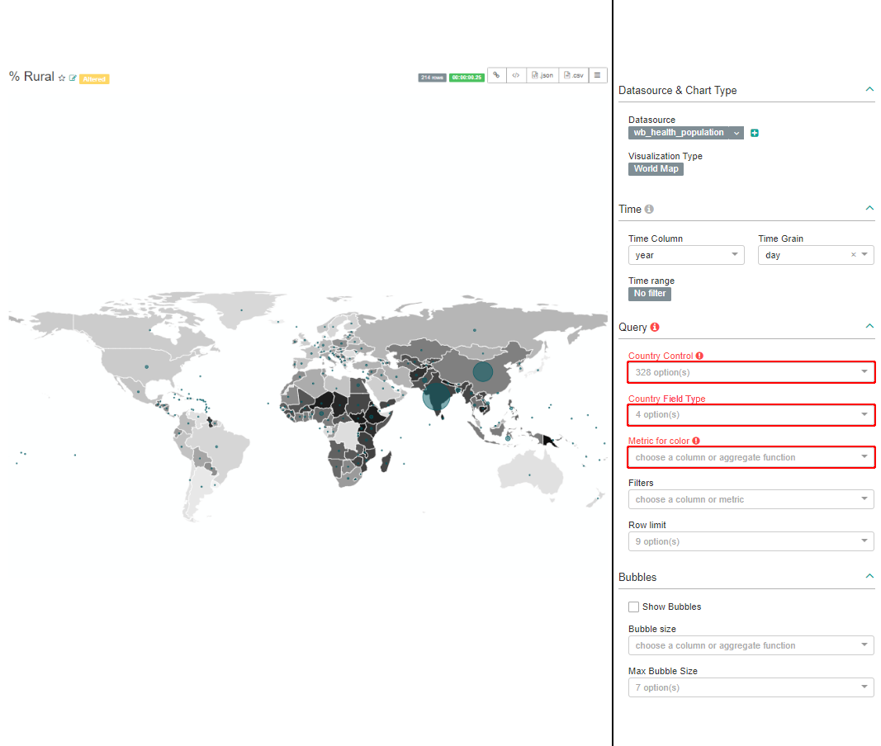The image size is (881, 746).
Task: Click the info icon next to Time
Action: [x=649, y=210]
